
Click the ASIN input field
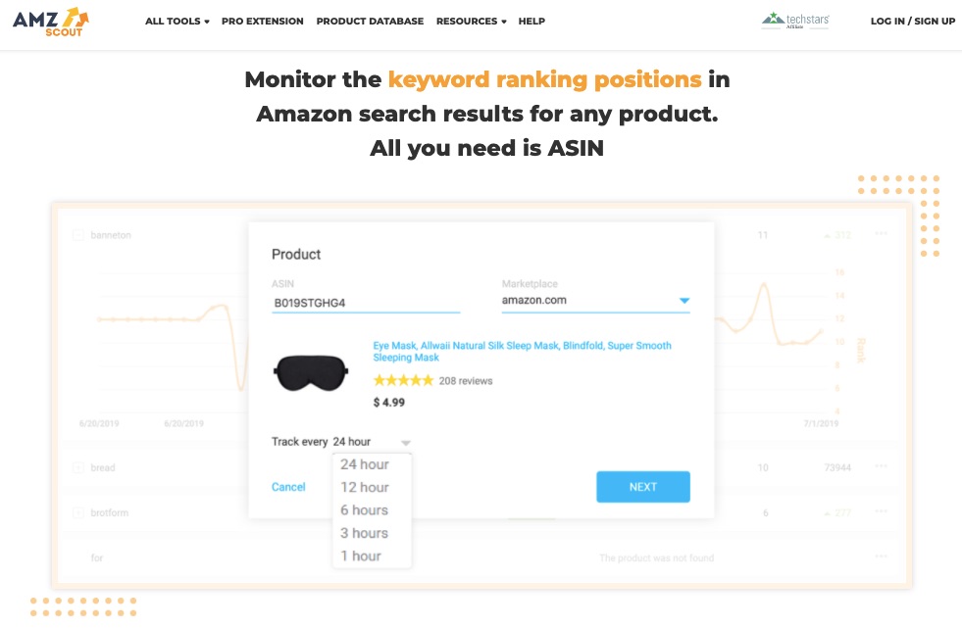pyautogui.click(x=366, y=304)
